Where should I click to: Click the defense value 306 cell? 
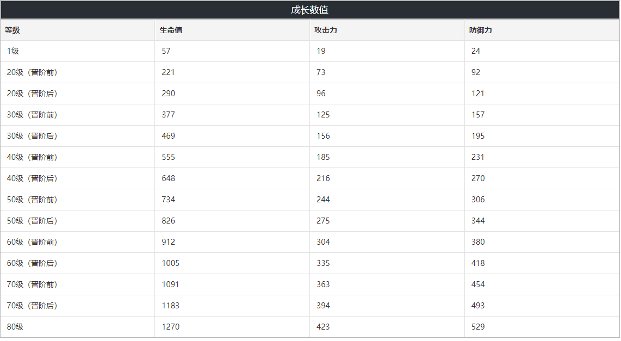tap(542, 200)
